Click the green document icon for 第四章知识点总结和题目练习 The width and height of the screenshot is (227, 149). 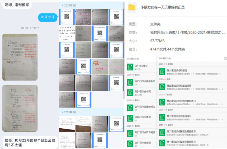162,102
